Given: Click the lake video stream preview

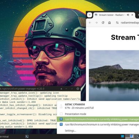Looking at the screenshot, I should point(114,75).
